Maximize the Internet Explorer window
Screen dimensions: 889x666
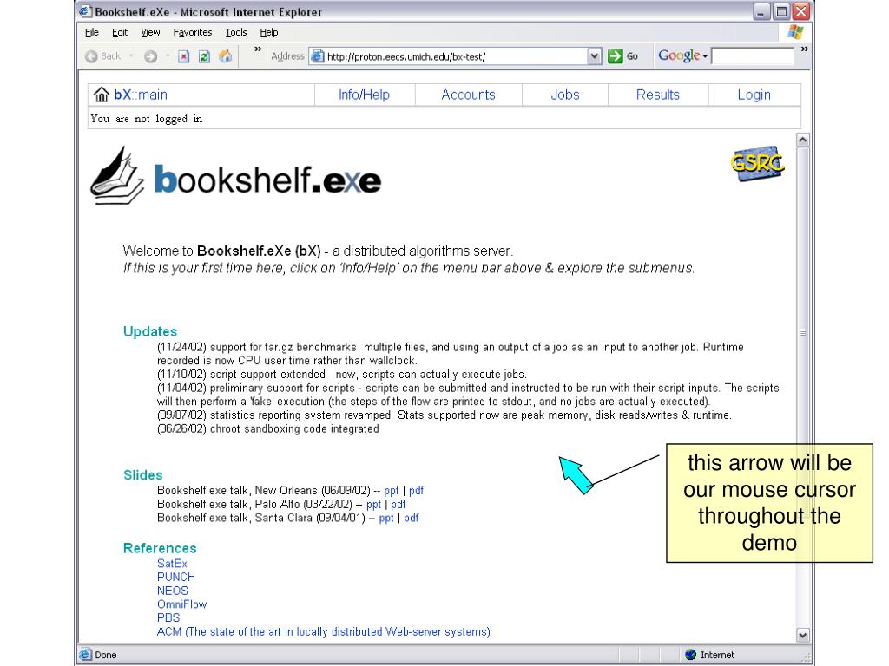pos(781,11)
